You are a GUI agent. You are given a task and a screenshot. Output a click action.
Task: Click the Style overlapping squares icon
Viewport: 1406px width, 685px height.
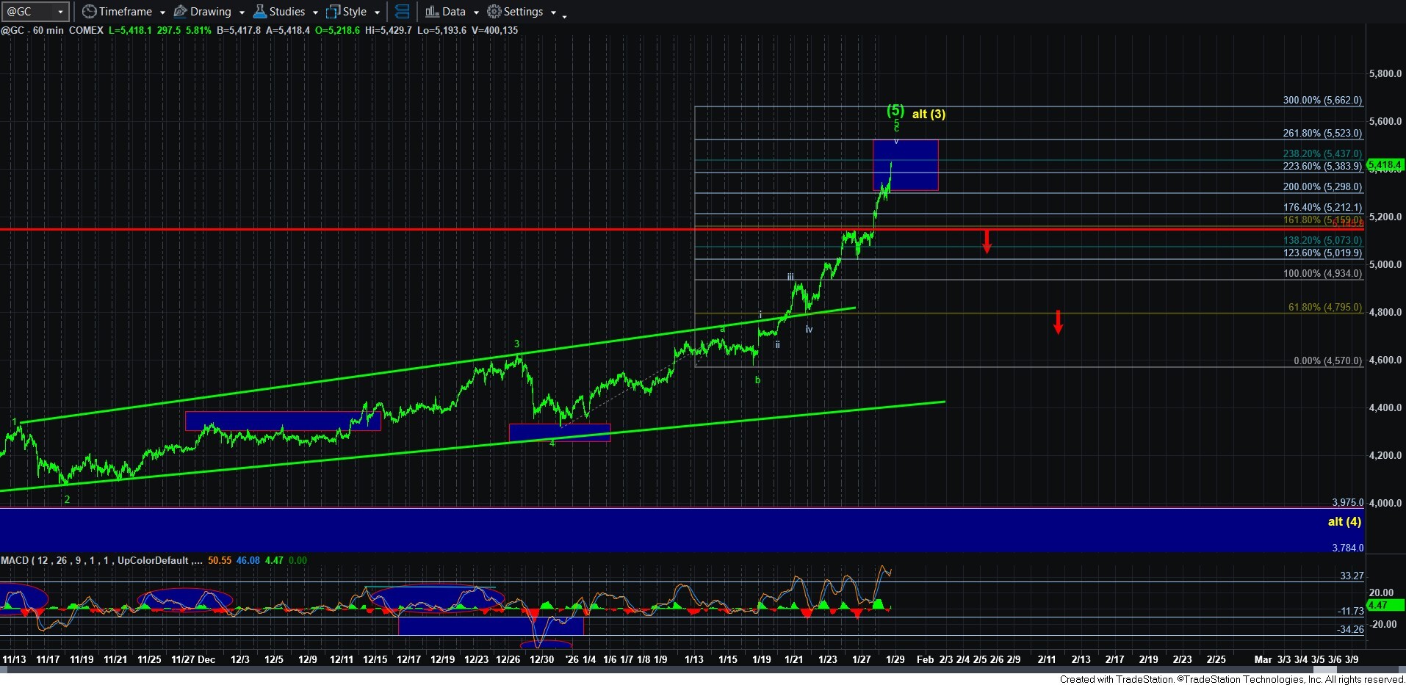tap(333, 12)
